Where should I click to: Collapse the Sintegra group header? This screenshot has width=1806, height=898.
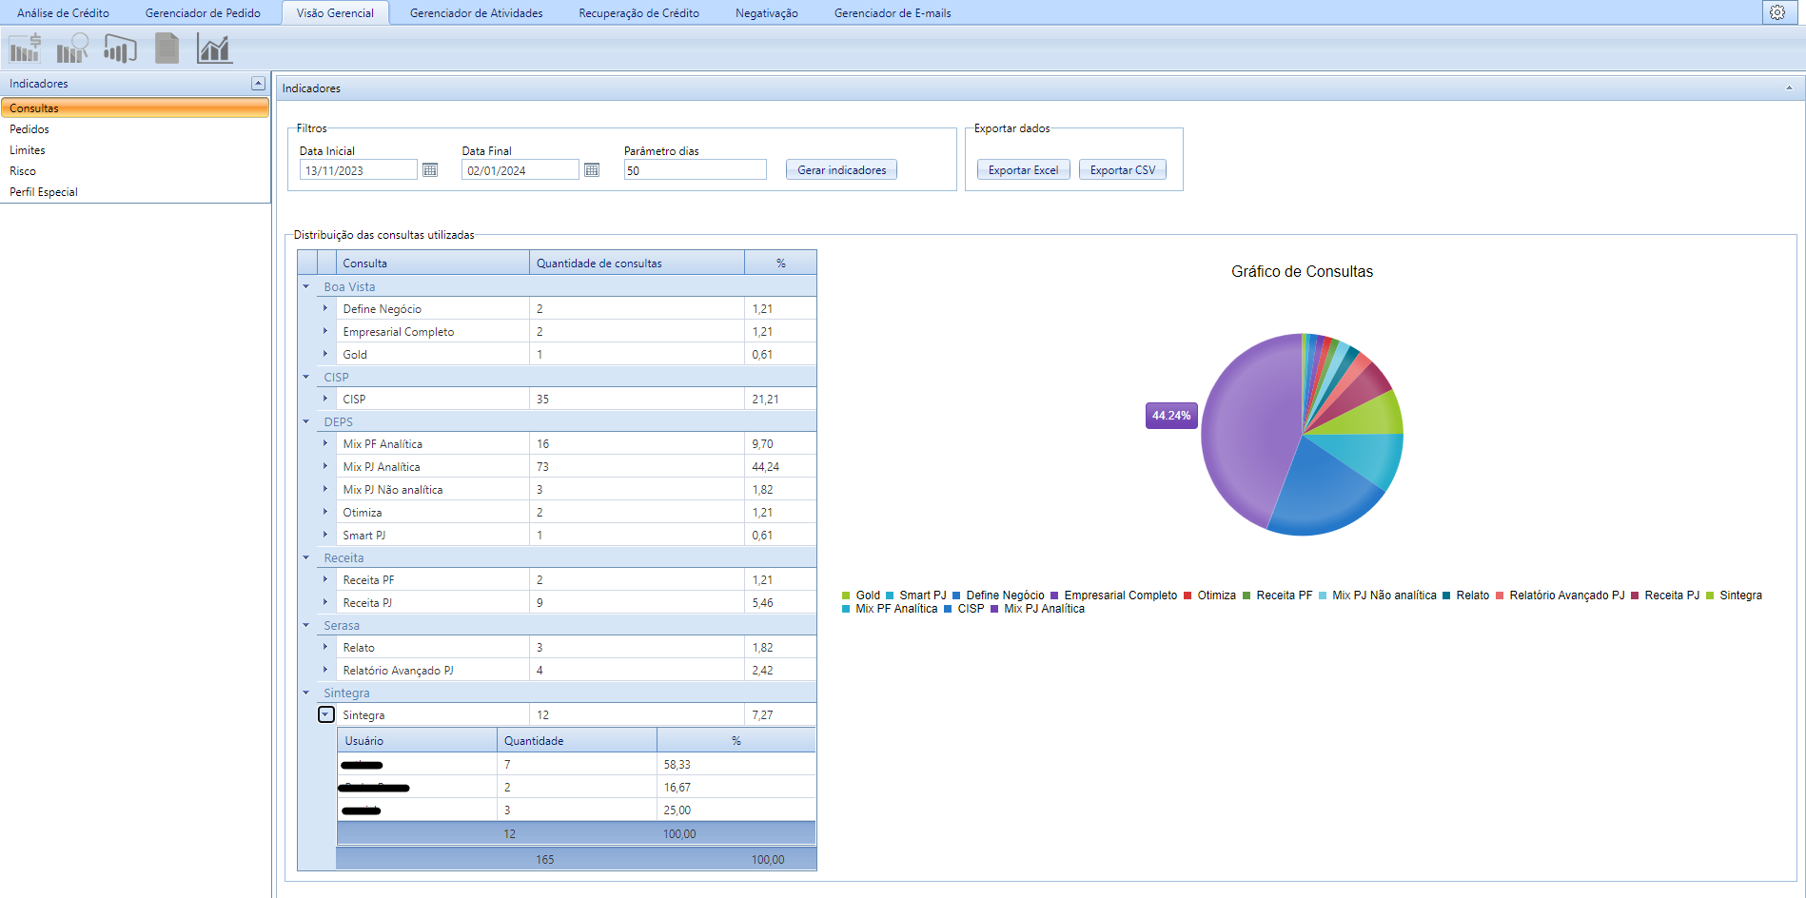(x=306, y=693)
